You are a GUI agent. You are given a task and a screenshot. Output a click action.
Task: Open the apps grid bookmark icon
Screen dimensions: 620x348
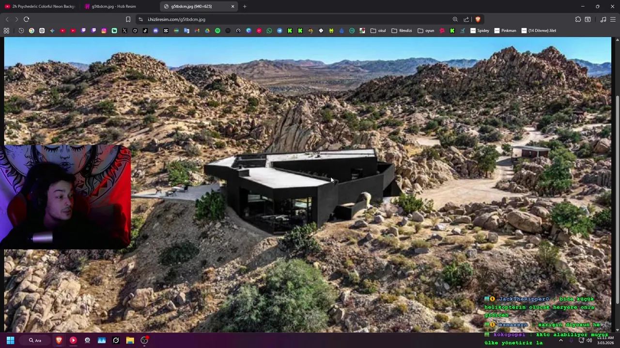click(x=6, y=30)
